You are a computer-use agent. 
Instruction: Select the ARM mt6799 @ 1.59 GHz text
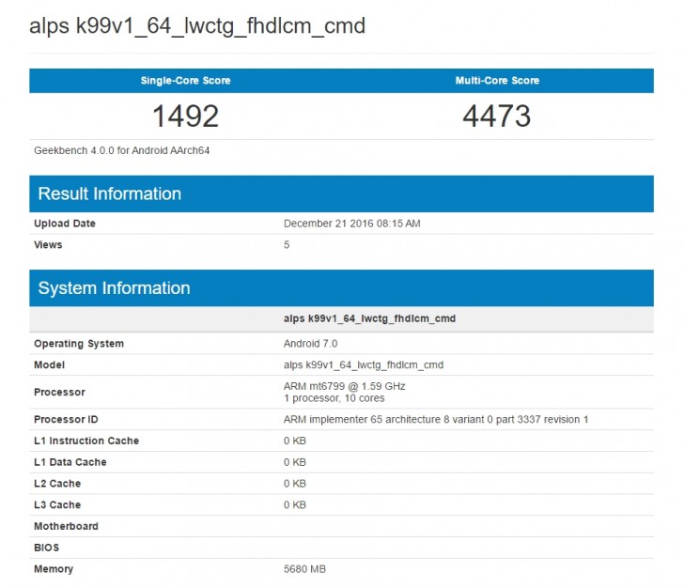[x=344, y=386]
